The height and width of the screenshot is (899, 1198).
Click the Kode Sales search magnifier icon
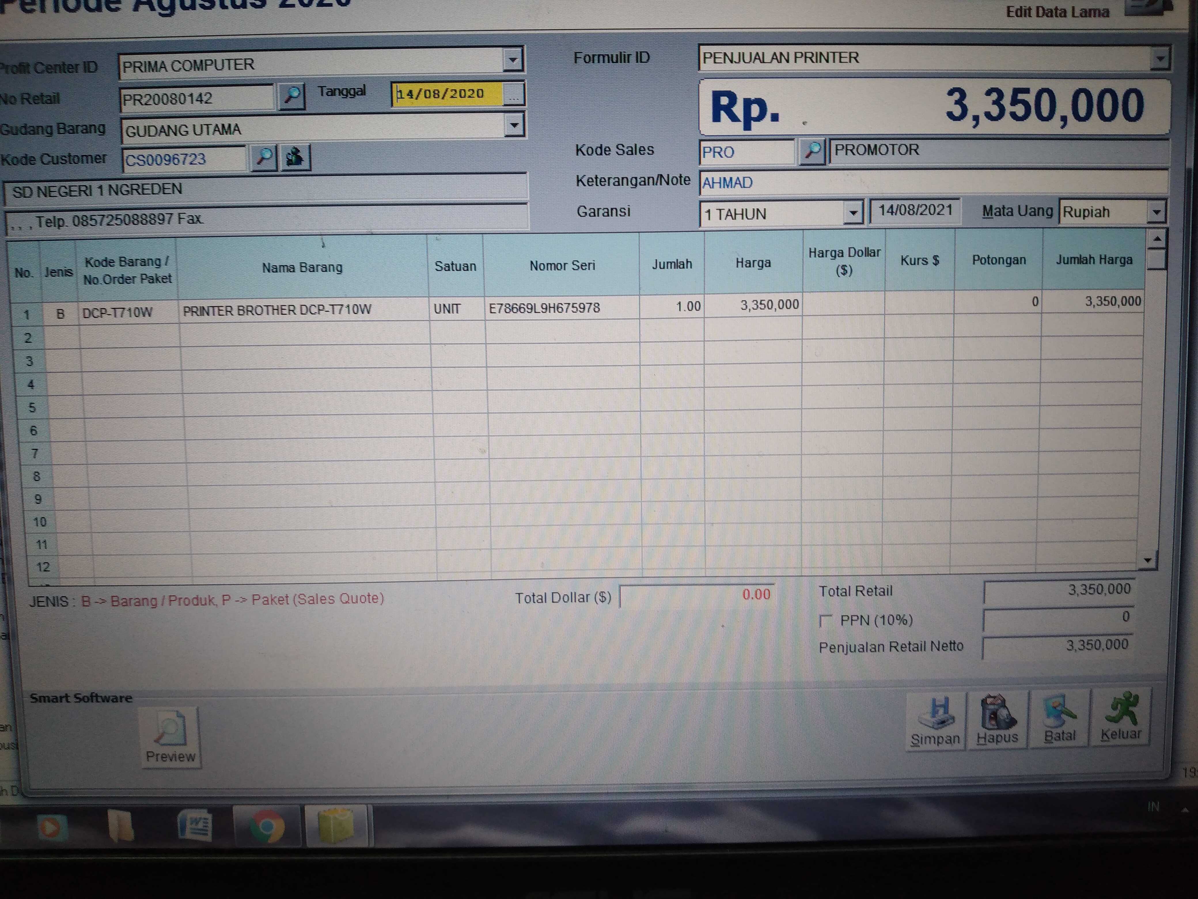(811, 151)
